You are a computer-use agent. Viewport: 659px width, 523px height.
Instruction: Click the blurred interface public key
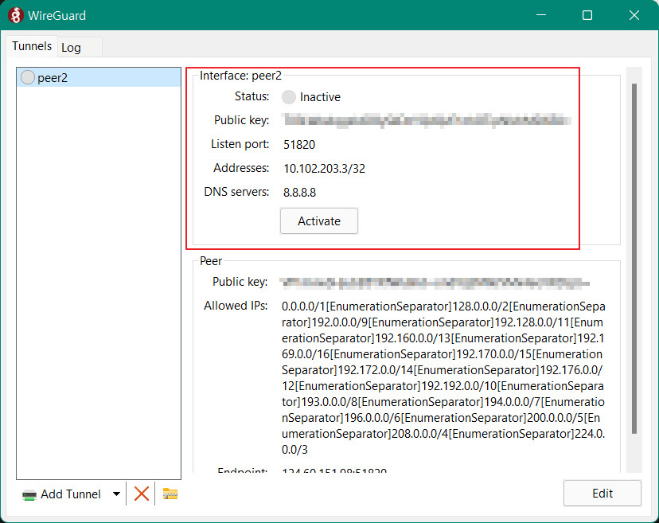[427, 120]
